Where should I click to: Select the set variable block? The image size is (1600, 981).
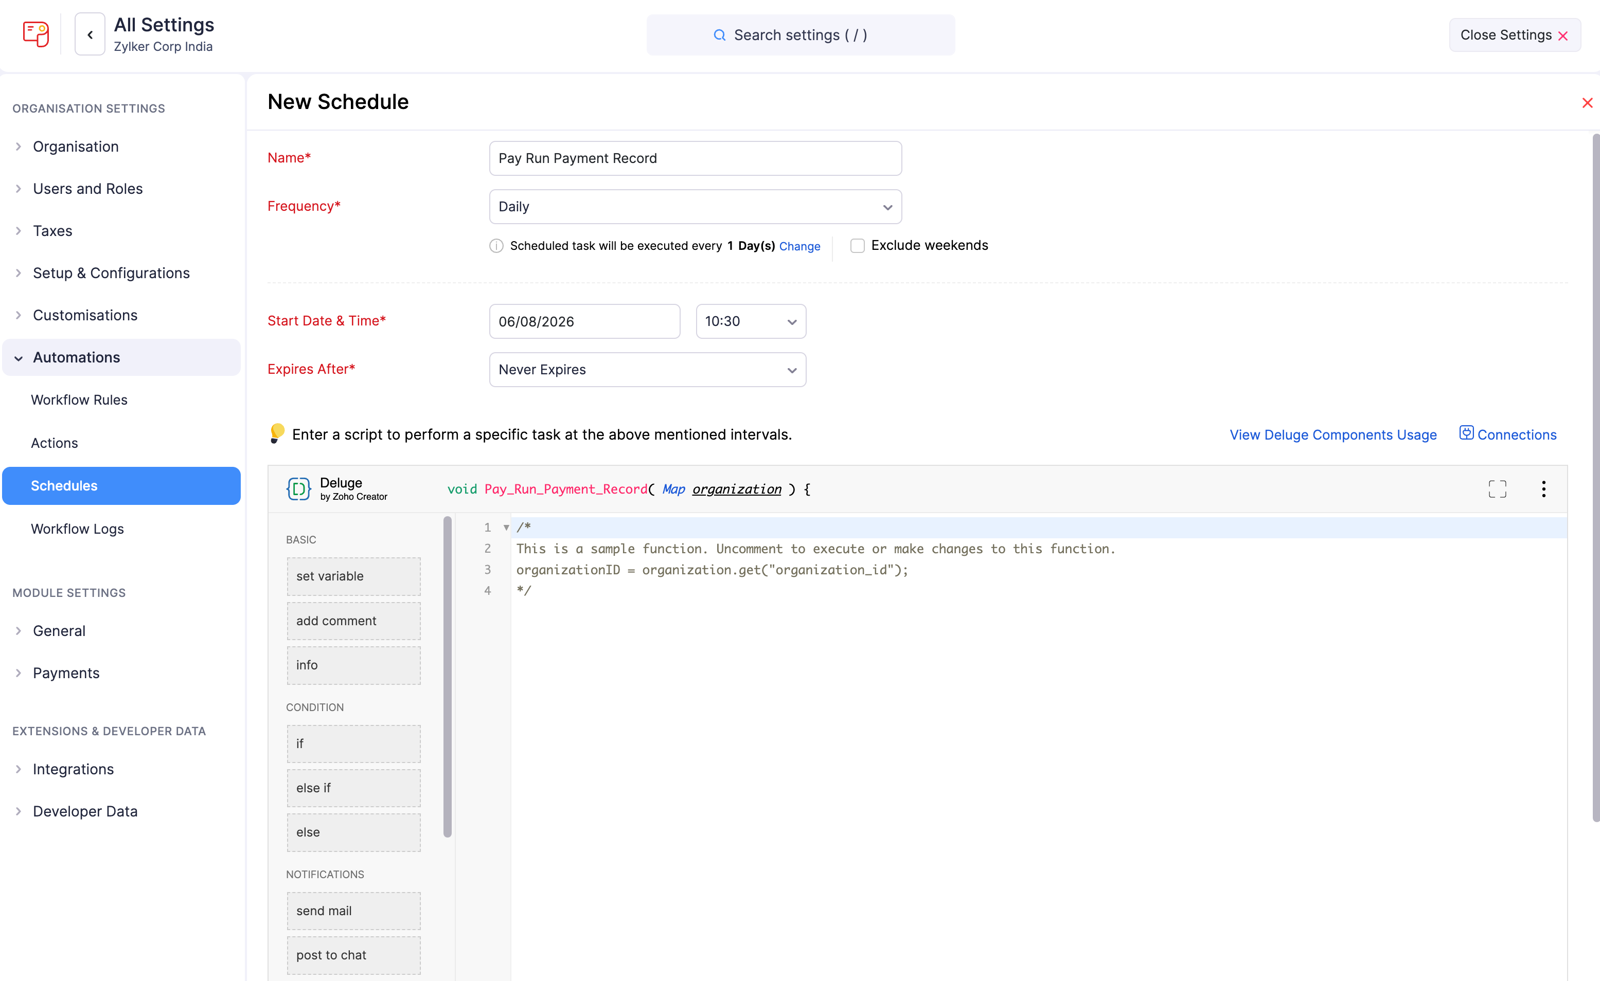pyautogui.click(x=353, y=576)
